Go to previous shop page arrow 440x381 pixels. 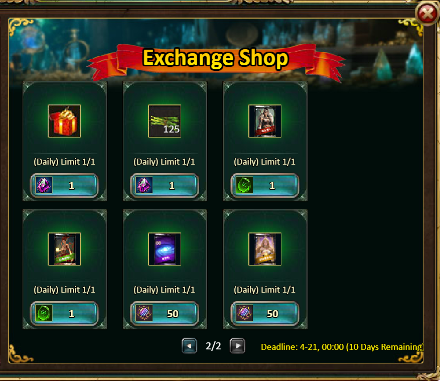pos(189,346)
